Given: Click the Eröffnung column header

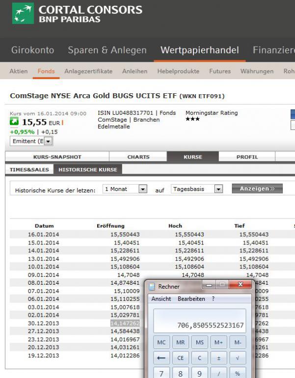Looking at the screenshot, I should (x=110, y=226).
